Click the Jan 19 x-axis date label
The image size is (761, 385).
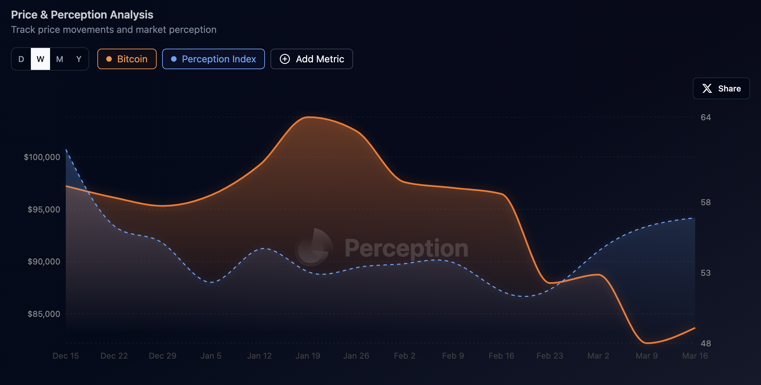click(x=308, y=356)
